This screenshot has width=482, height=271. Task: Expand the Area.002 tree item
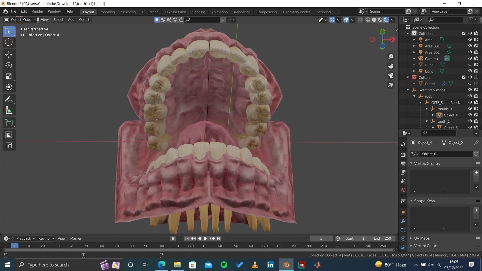414,52
